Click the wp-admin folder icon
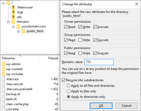The width and height of the screenshot is (141, 111). point(3,64)
